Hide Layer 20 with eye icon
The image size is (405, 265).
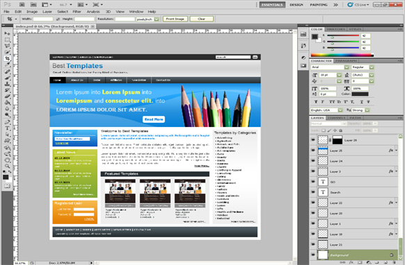(x=313, y=213)
